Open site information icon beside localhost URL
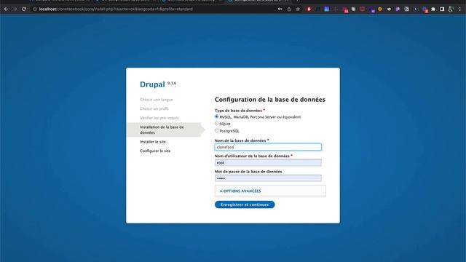This screenshot has width=466, height=262. pyautogui.click(x=35, y=9)
